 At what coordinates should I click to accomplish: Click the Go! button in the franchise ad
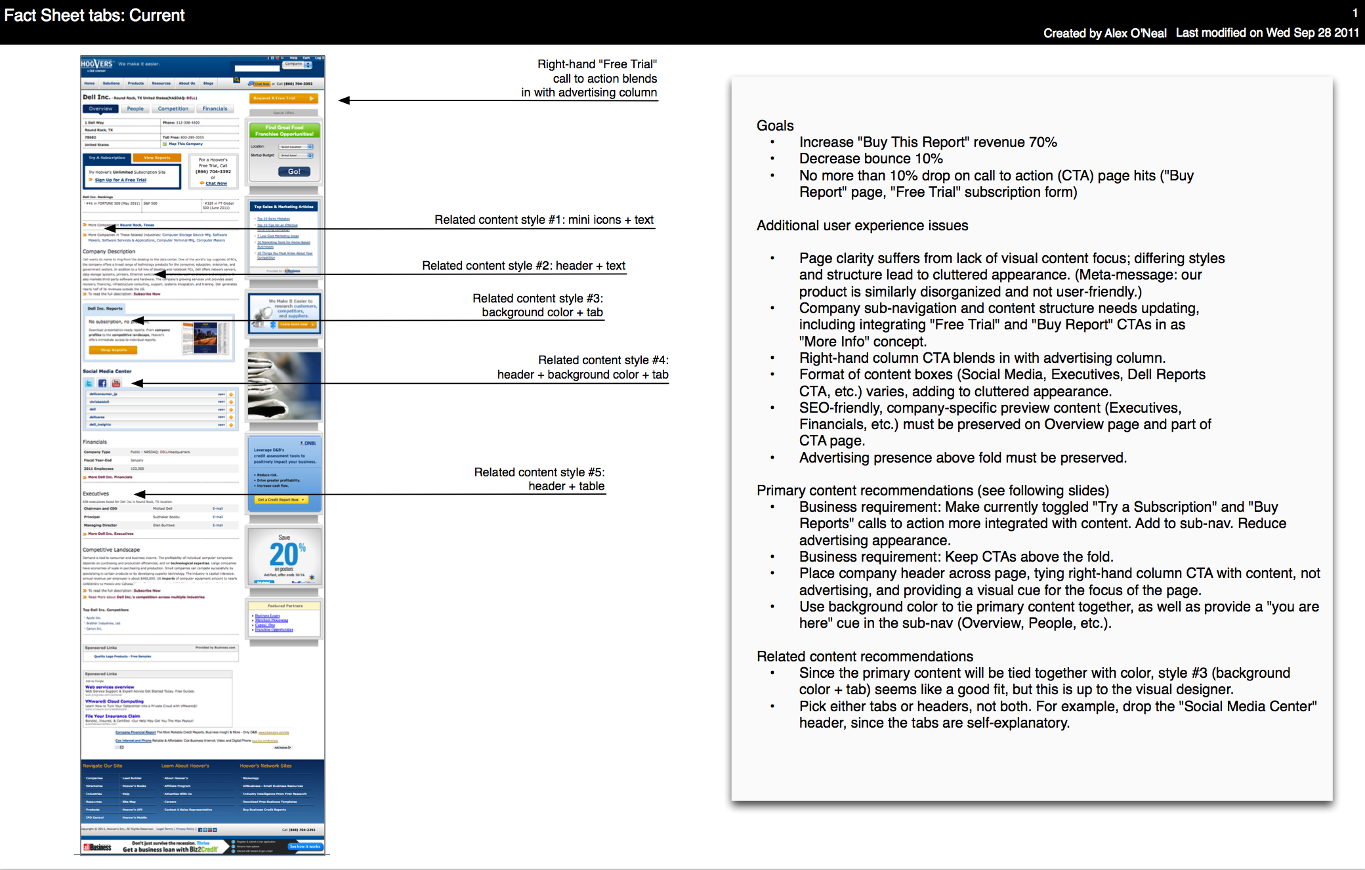tap(294, 171)
